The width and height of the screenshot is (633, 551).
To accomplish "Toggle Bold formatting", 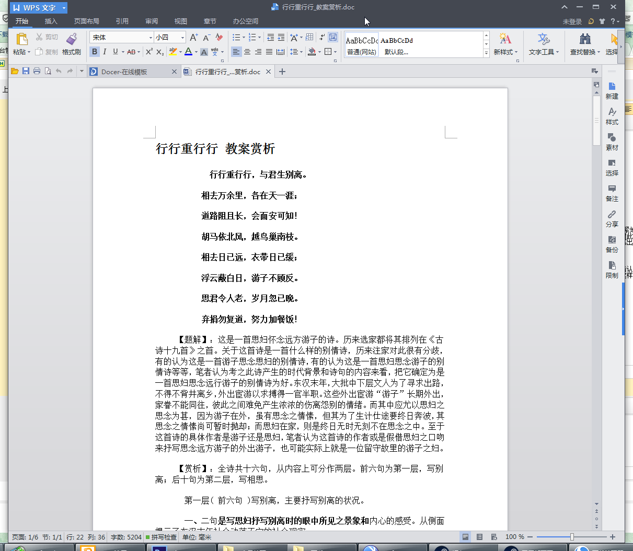I will (x=95, y=52).
